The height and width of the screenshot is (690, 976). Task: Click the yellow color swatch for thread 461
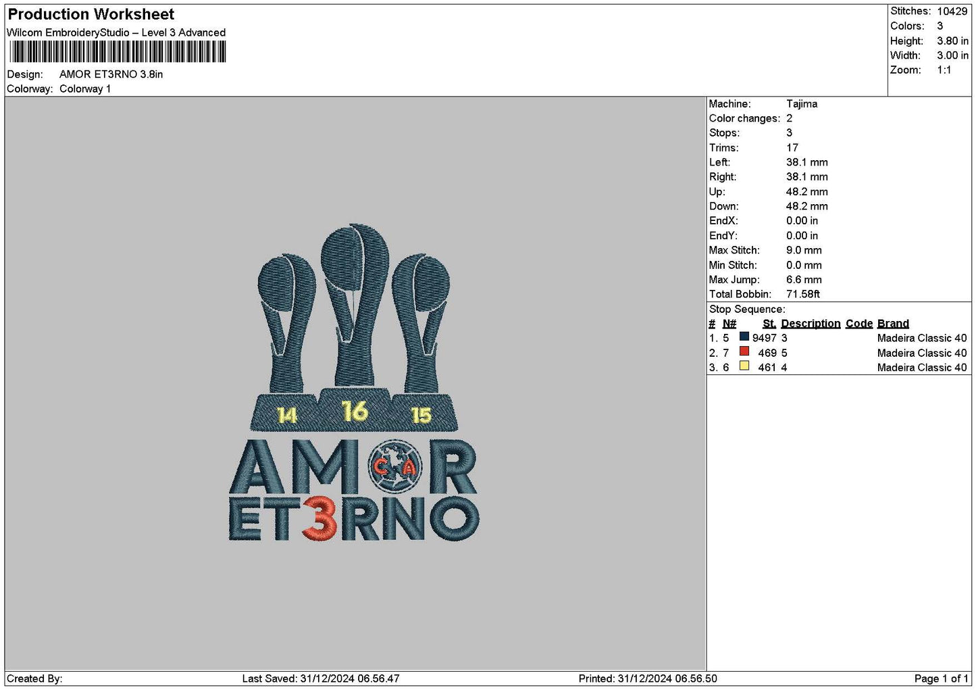[744, 366]
